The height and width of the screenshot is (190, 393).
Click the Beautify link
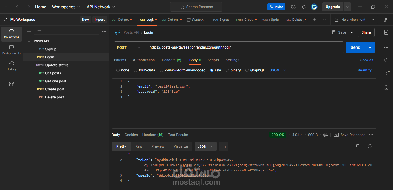click(x=365, y=70)
